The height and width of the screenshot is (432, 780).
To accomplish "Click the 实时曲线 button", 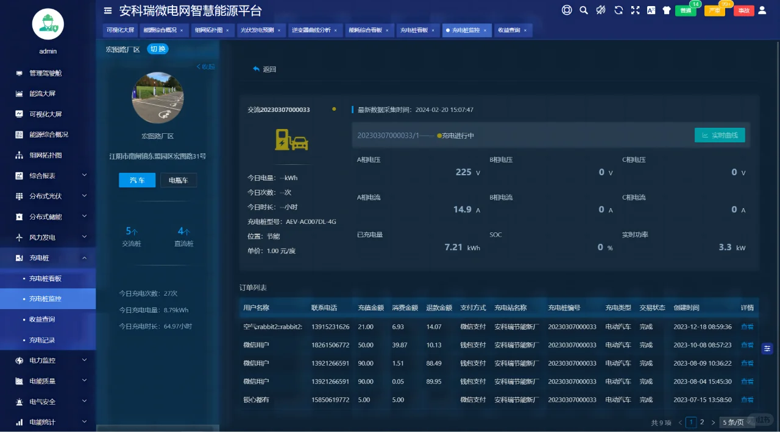I will [720, 135].
